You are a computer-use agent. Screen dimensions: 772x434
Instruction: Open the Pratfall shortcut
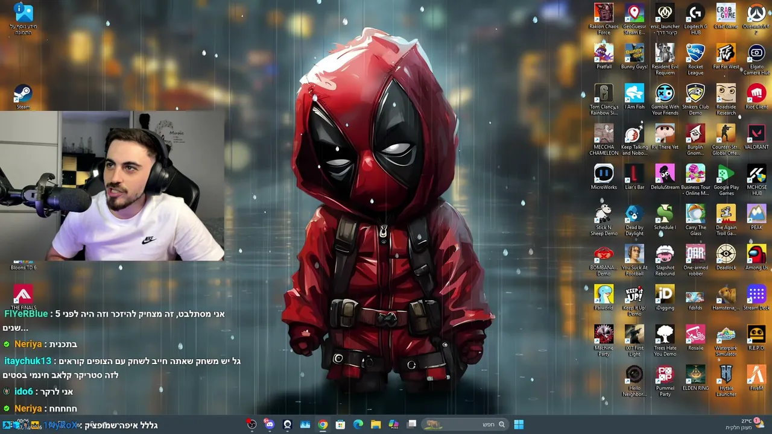click(604, 57)
